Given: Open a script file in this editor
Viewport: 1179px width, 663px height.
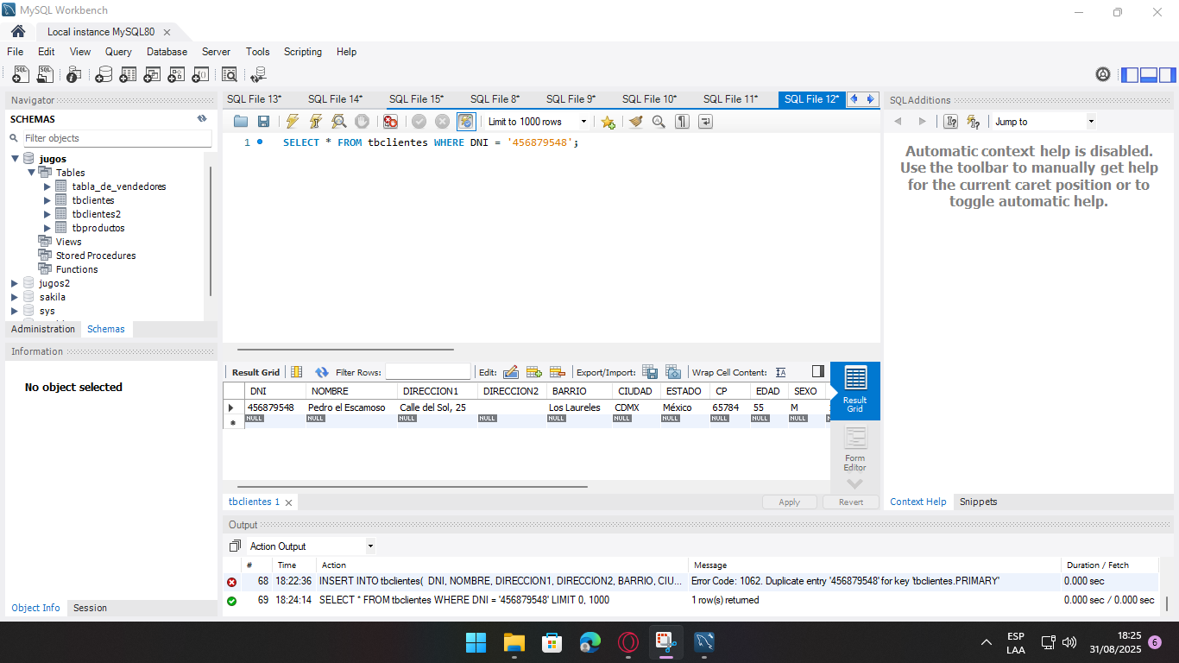Looking at the screenshot, I should tap(241, 122).
